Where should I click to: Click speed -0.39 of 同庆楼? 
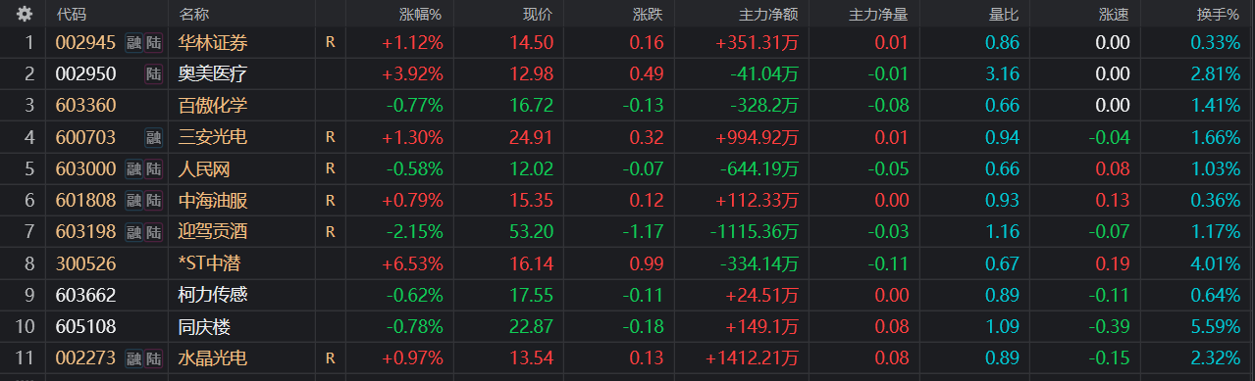(1109, 326)
